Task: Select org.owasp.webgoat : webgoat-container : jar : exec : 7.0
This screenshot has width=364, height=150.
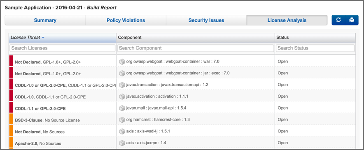Action: pos(178,73)
